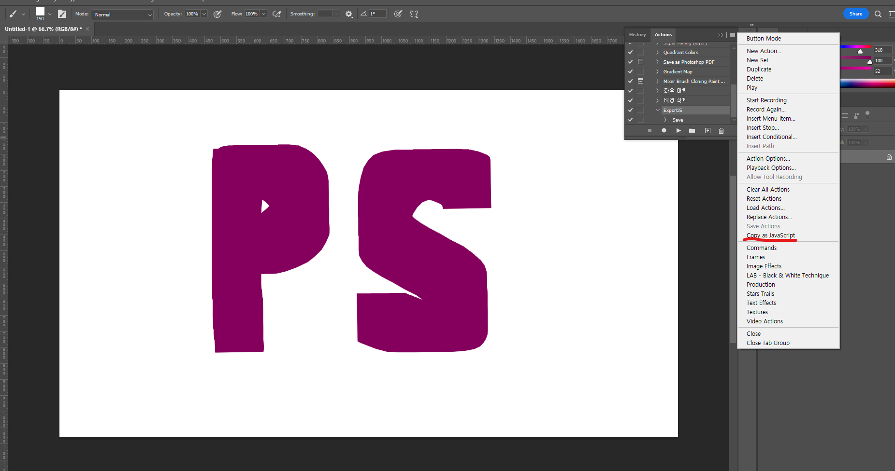895x471 pixels.
Task: Adjust the saturation slider handle
Action: click(x=870, y=62)
